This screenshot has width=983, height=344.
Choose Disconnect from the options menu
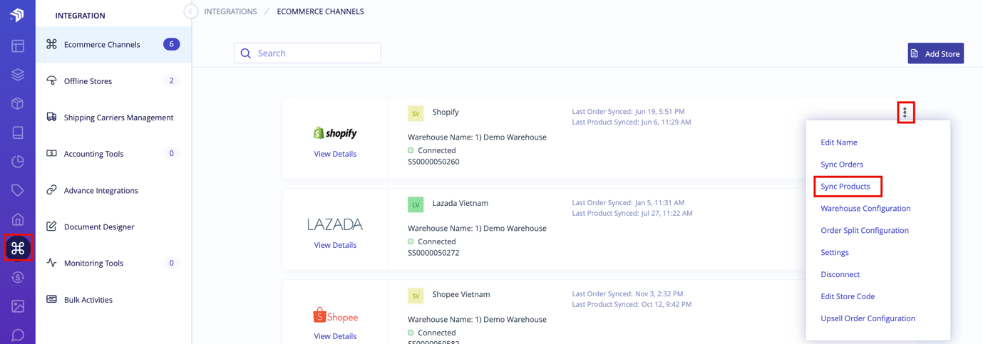[x=840, y=274]
